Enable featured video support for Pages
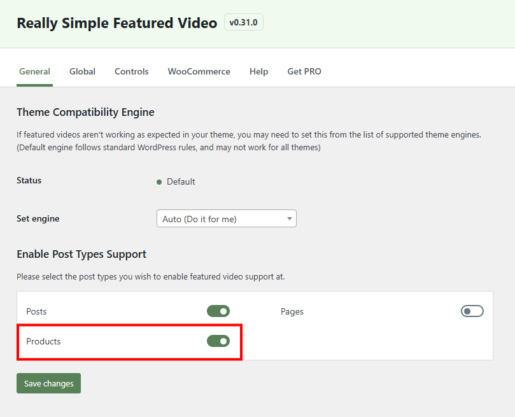Screen dimensions: 515x417 tap(472, 311)
